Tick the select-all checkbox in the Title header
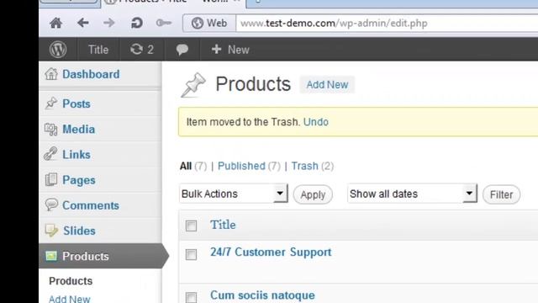538x303 pixels. 191,226
